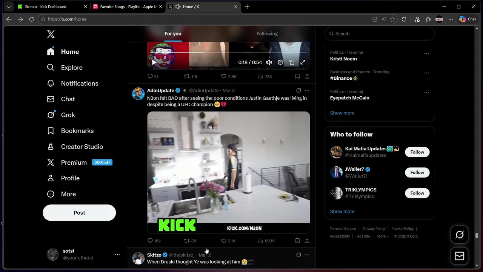Open Explore in the sidebar

65,68
